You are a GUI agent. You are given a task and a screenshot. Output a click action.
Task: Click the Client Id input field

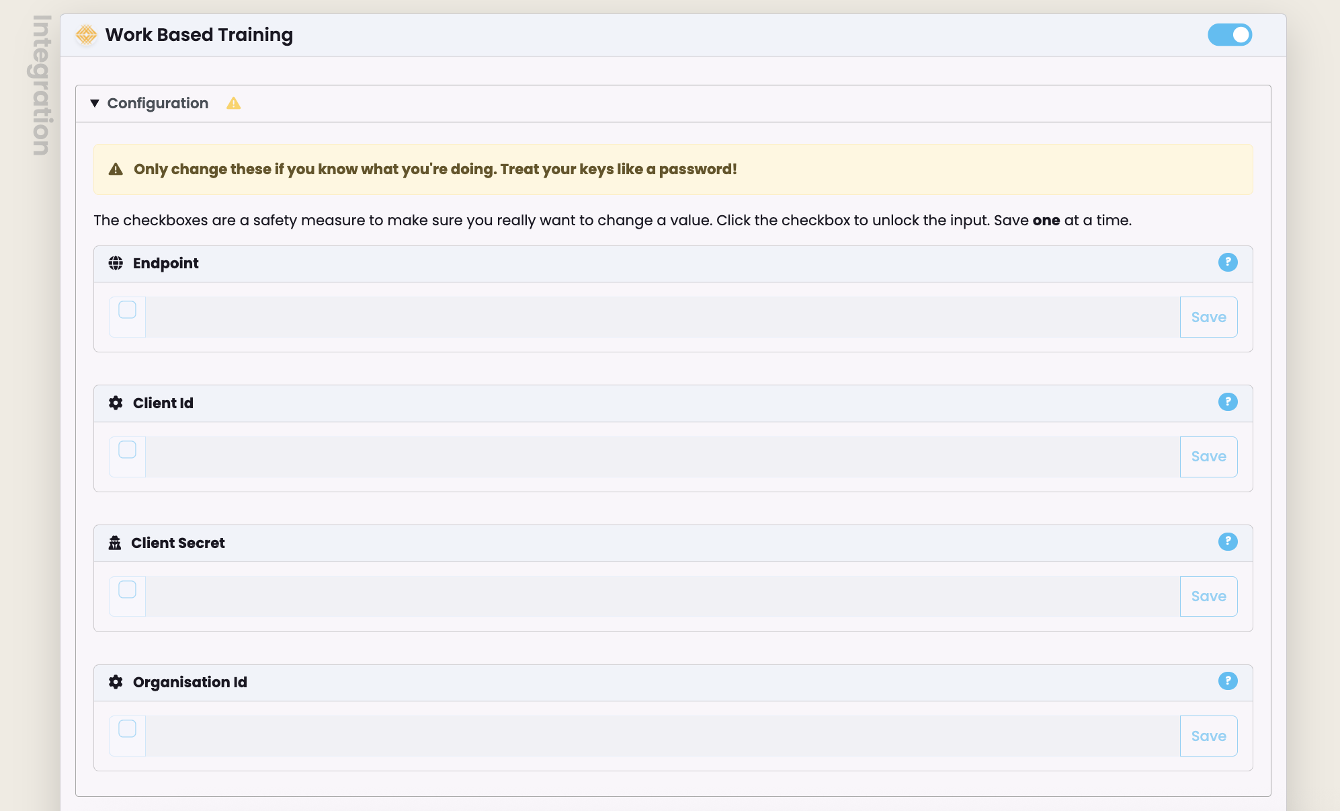662,457
